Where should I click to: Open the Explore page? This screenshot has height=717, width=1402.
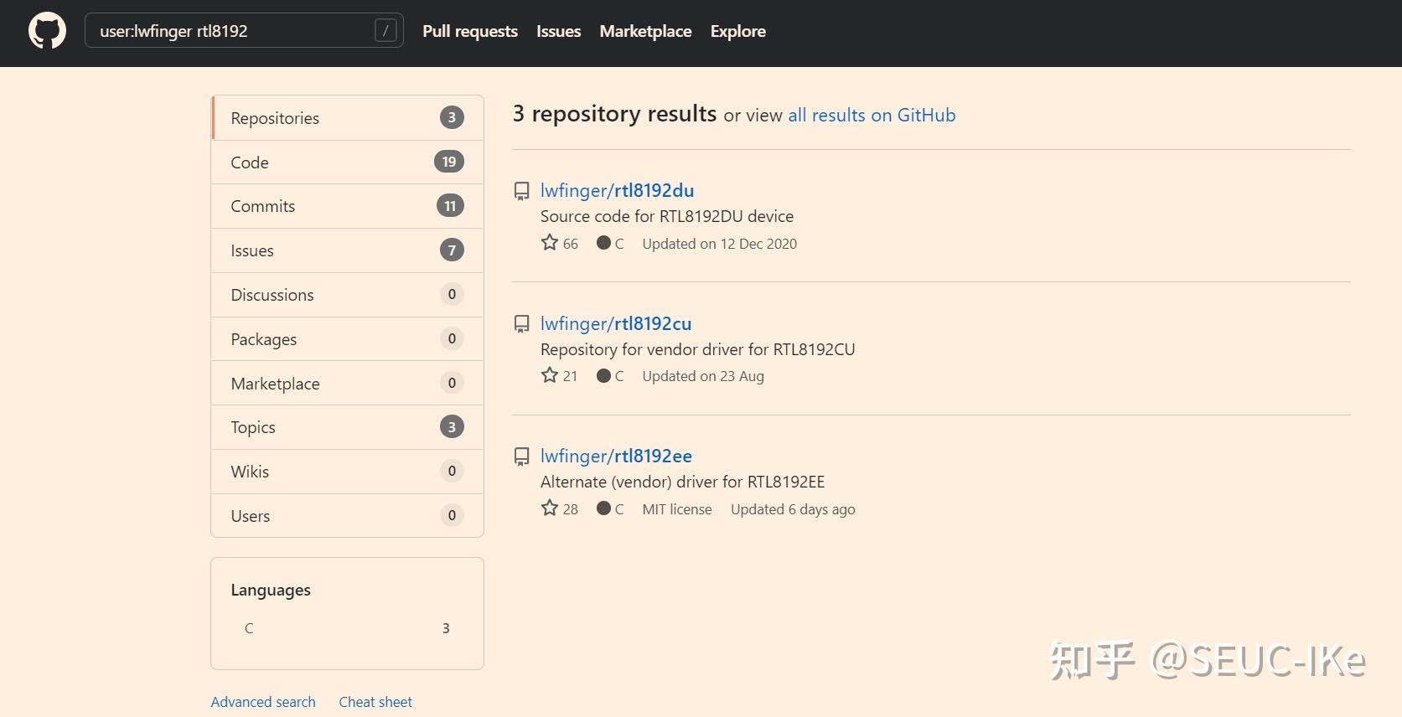point(737,31)
